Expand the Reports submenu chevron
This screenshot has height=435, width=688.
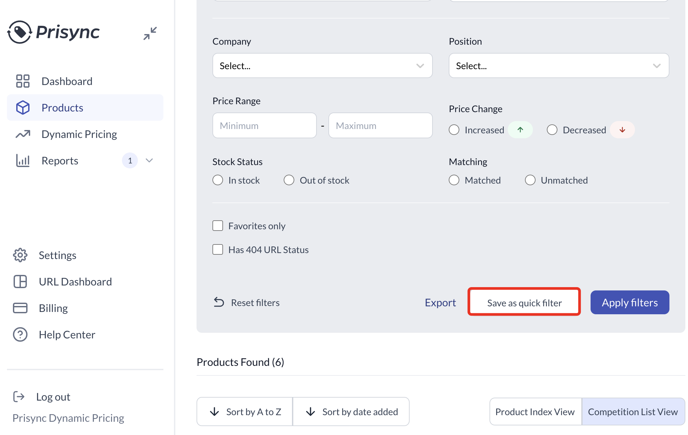(149, 160)
